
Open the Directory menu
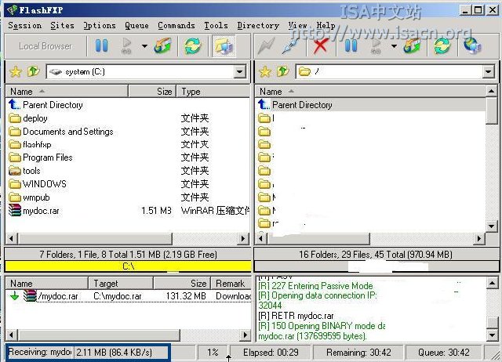pyautogui.click(x=258, y=25)
